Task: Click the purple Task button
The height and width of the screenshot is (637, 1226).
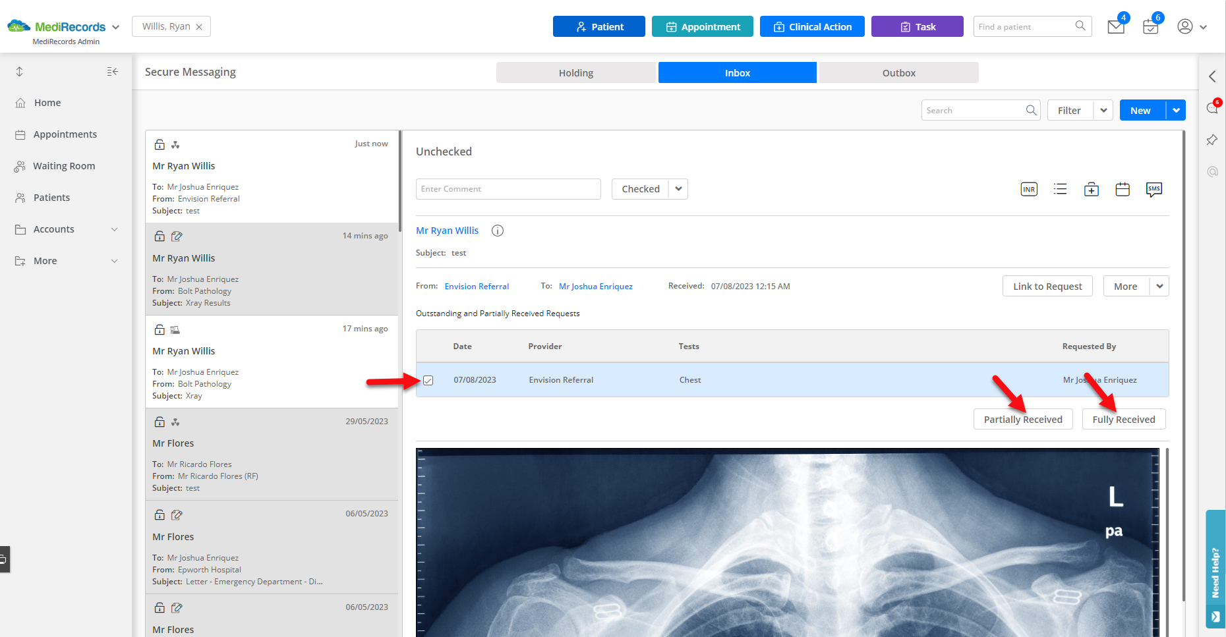Action: (918, 26)
